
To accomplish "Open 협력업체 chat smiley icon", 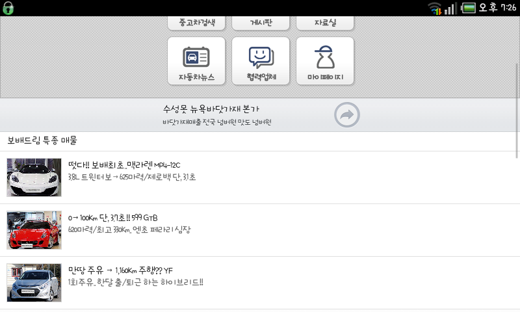I will coord(261,61).
